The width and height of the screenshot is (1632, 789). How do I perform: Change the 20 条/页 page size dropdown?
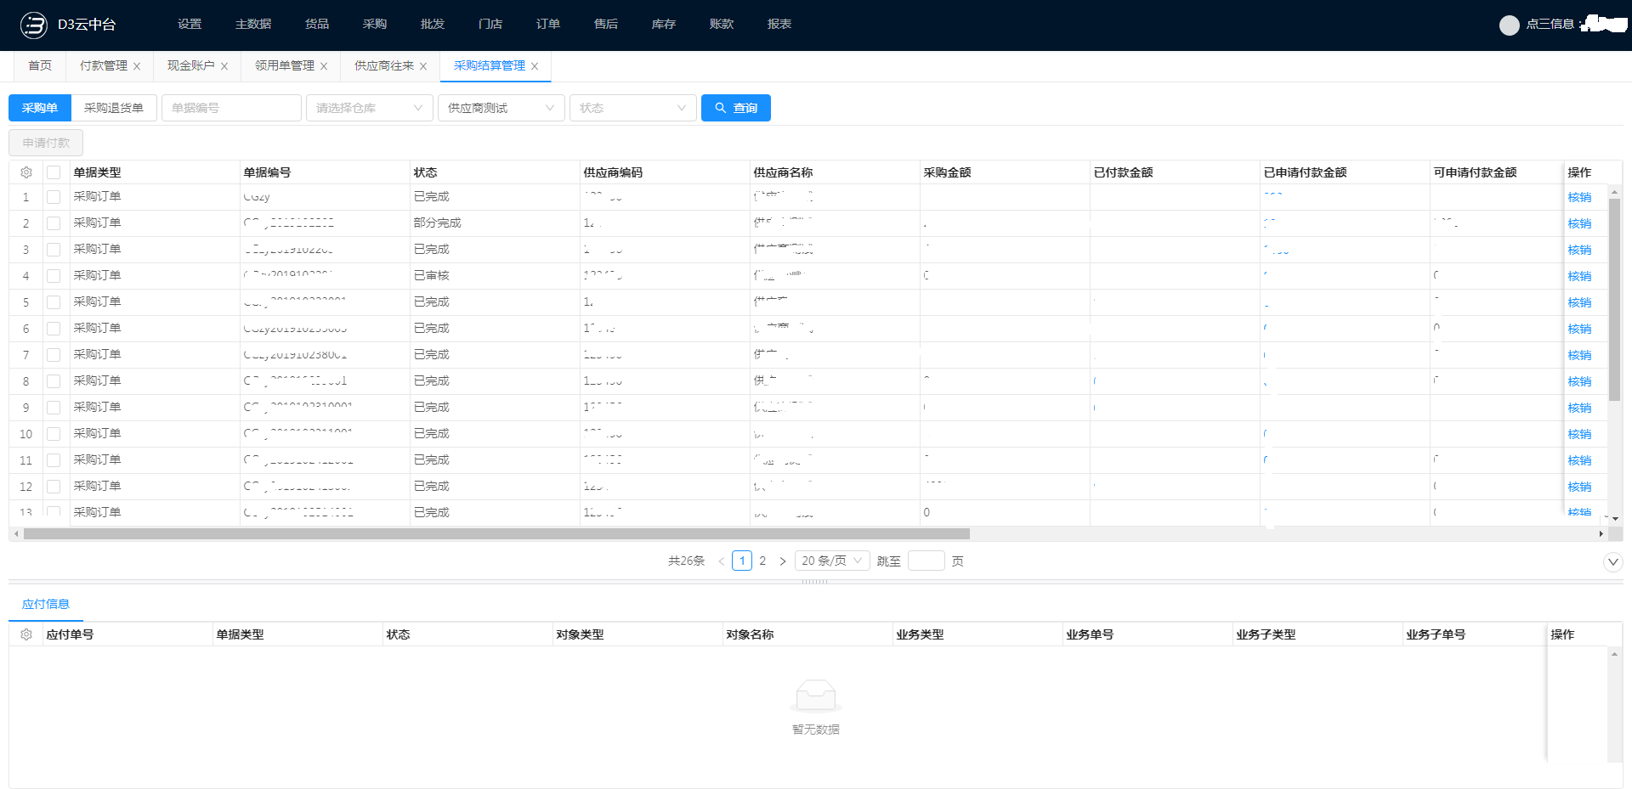[831, 561]
